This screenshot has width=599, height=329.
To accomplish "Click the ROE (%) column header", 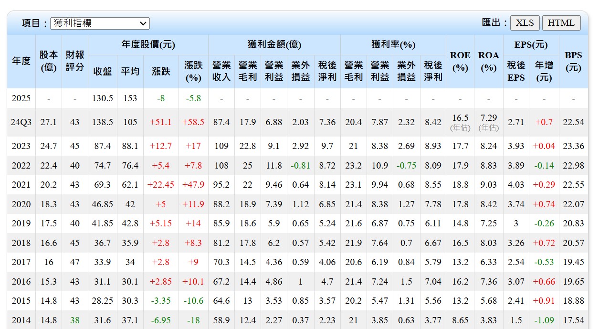I will click(x=460, y=61).
